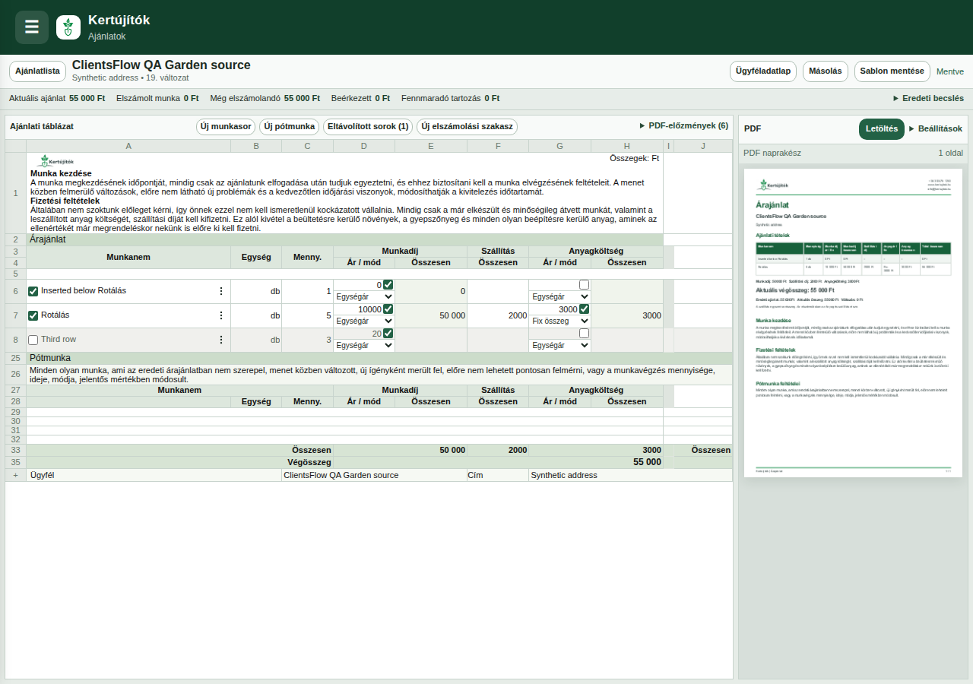
Task: Click the PDF preview page thumbnail
Action: pos(853,323)
